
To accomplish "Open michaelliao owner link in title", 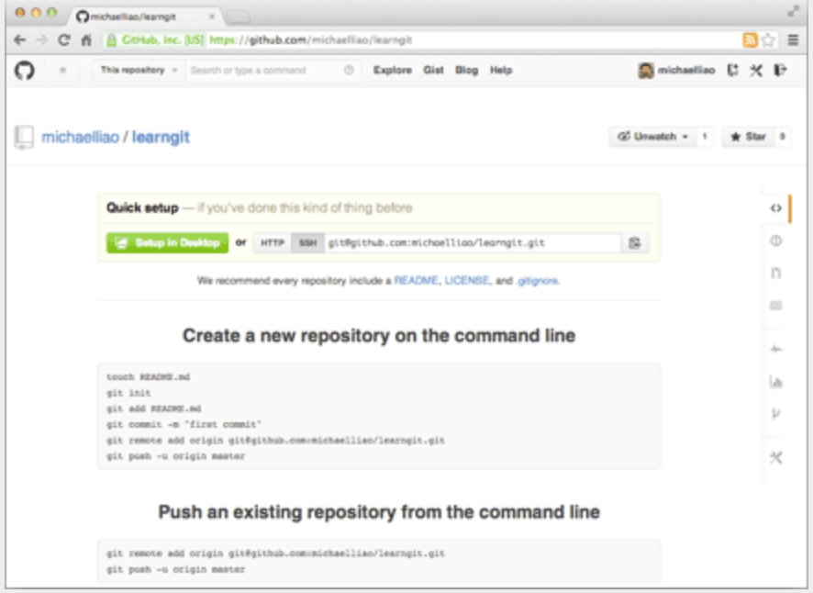I will [x=81, y=137].
